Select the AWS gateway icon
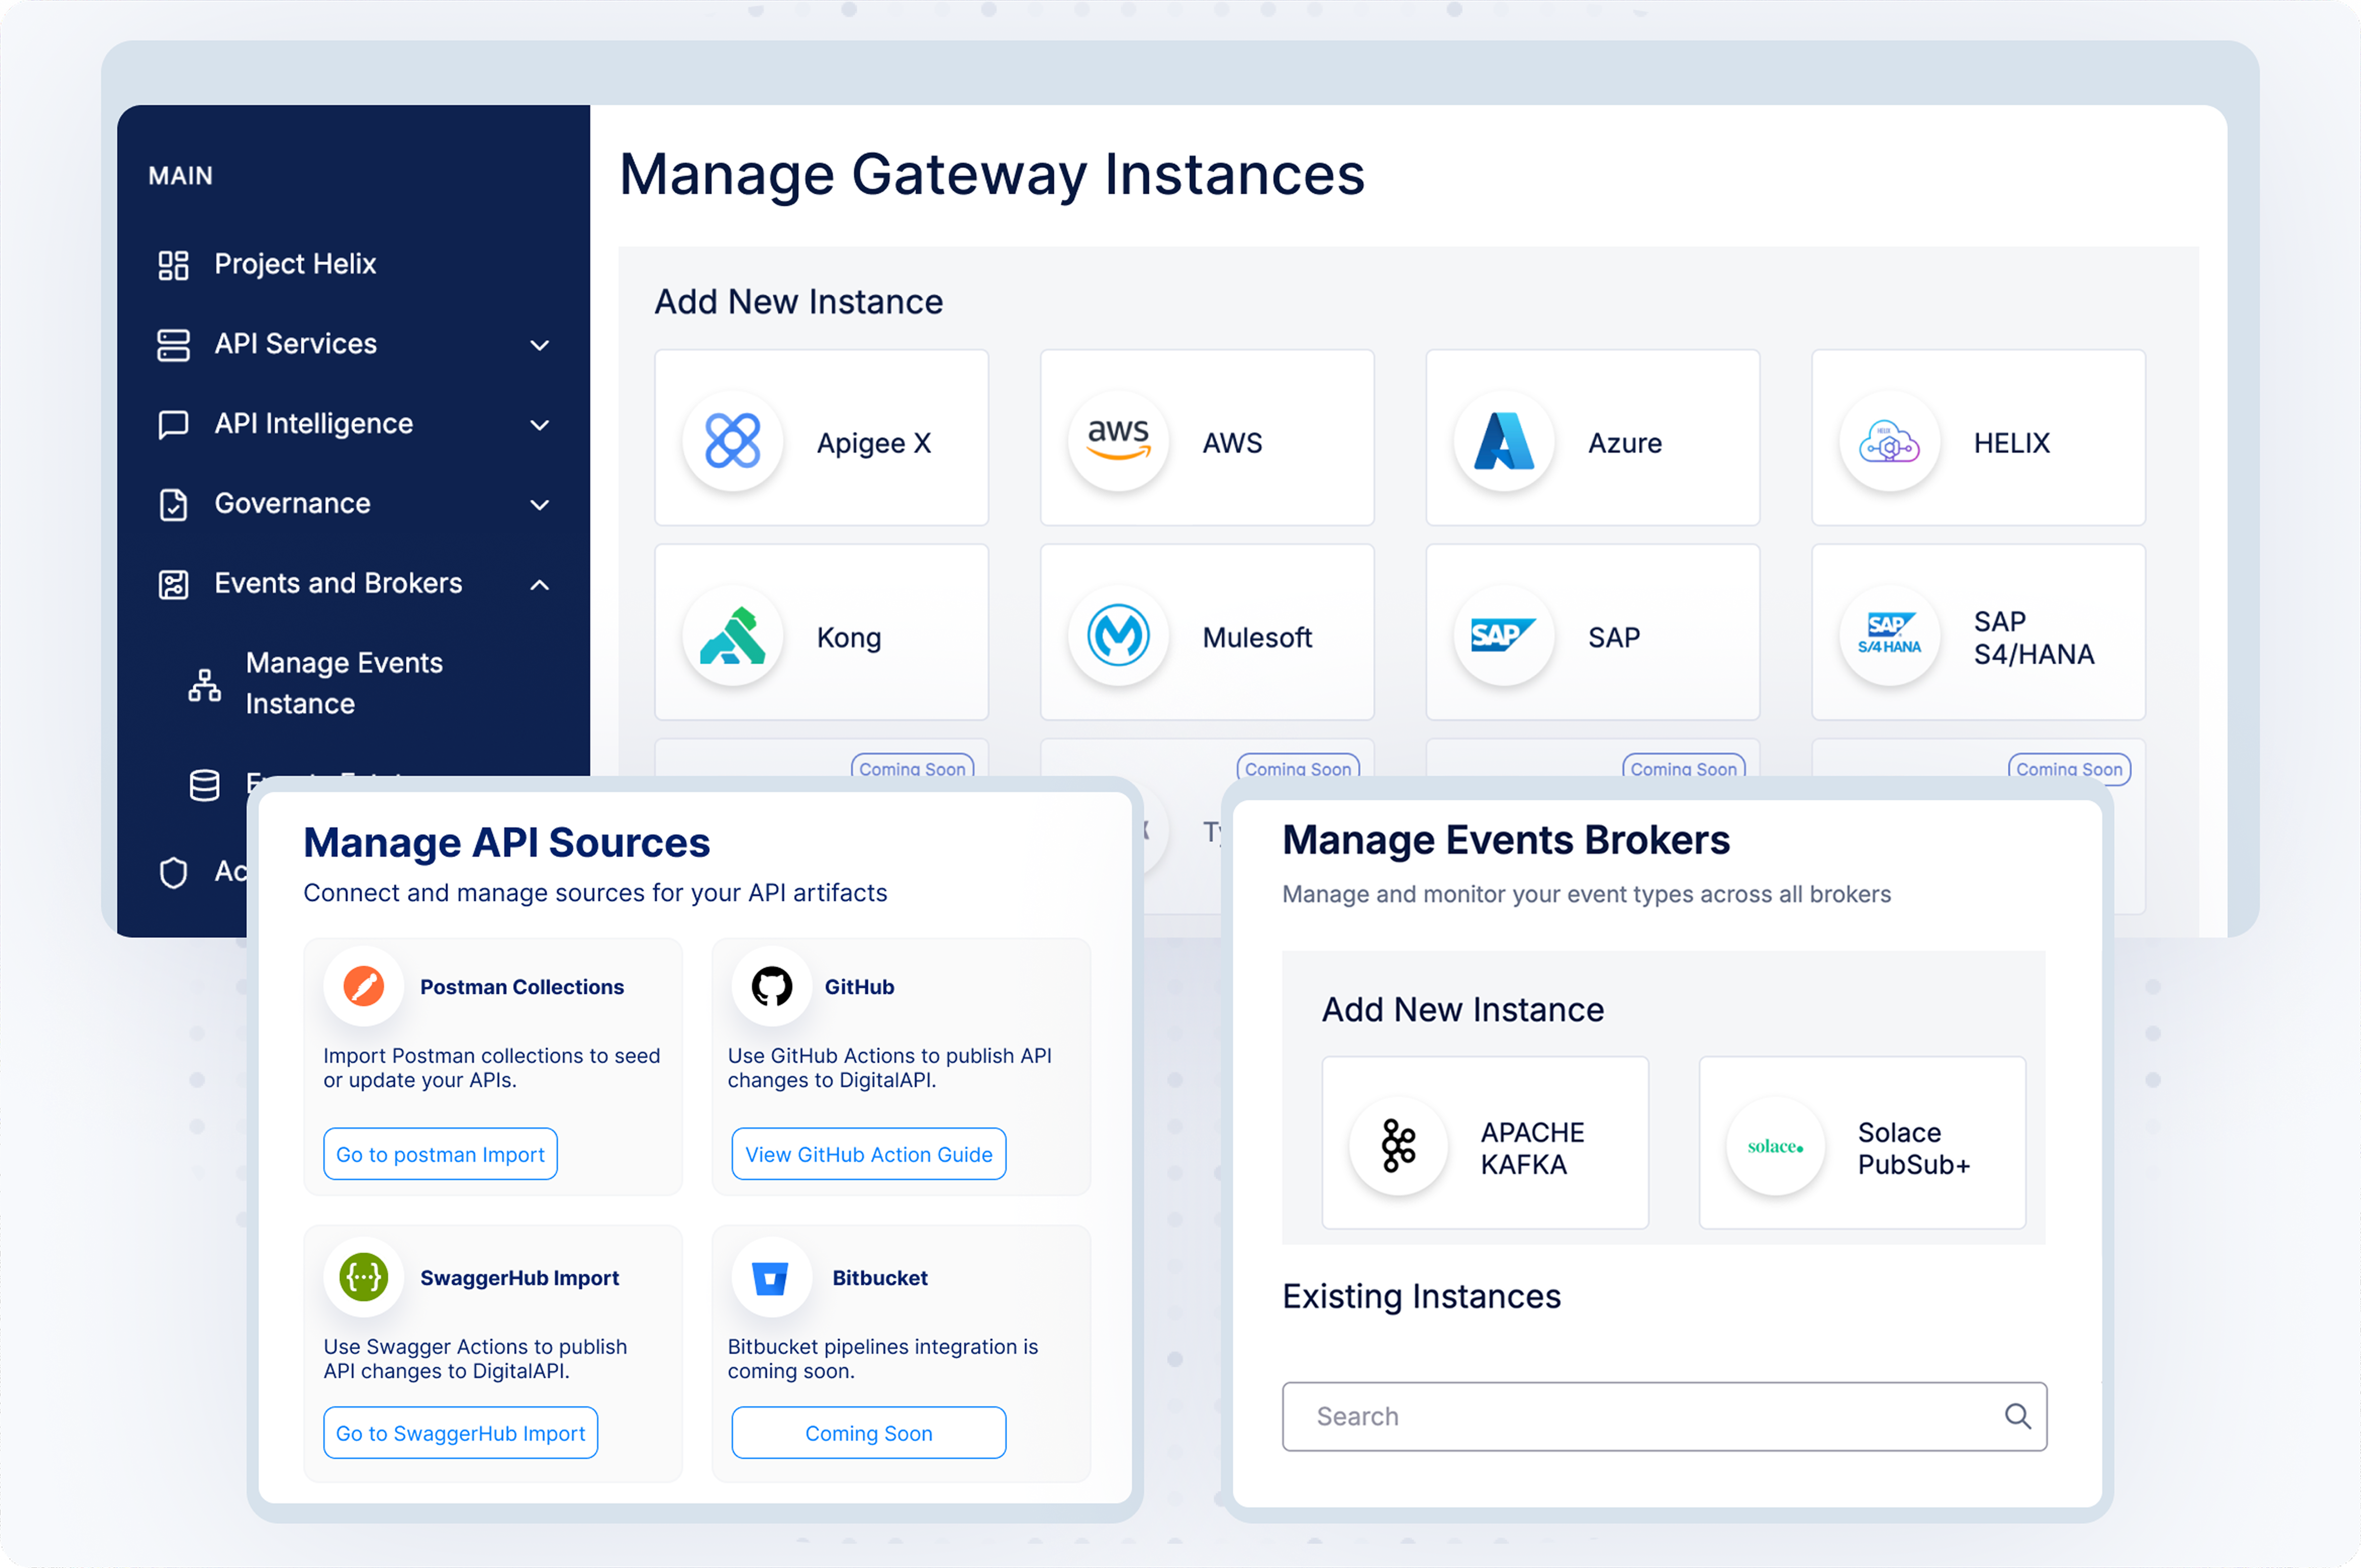This screenshot has width=2361, height=1568. coord(1117,441)
